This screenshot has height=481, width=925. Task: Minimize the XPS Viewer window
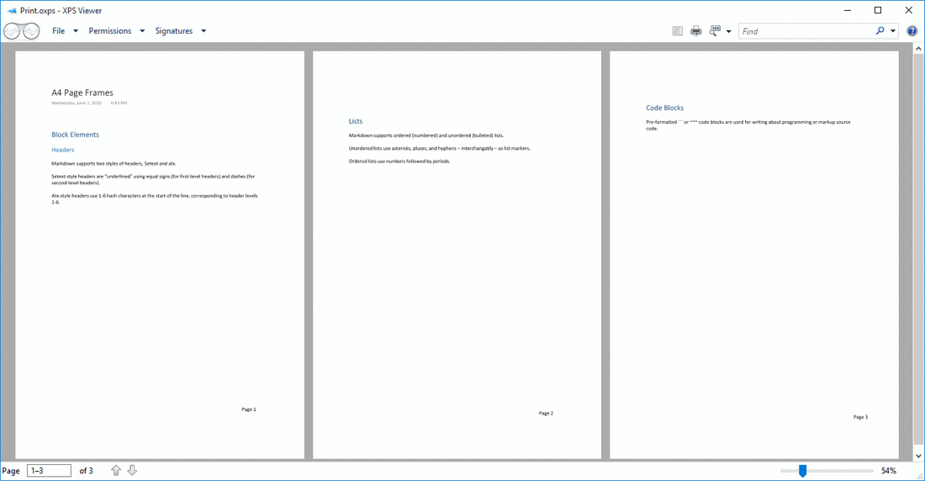pyautogui.click(x=848, y=10)
